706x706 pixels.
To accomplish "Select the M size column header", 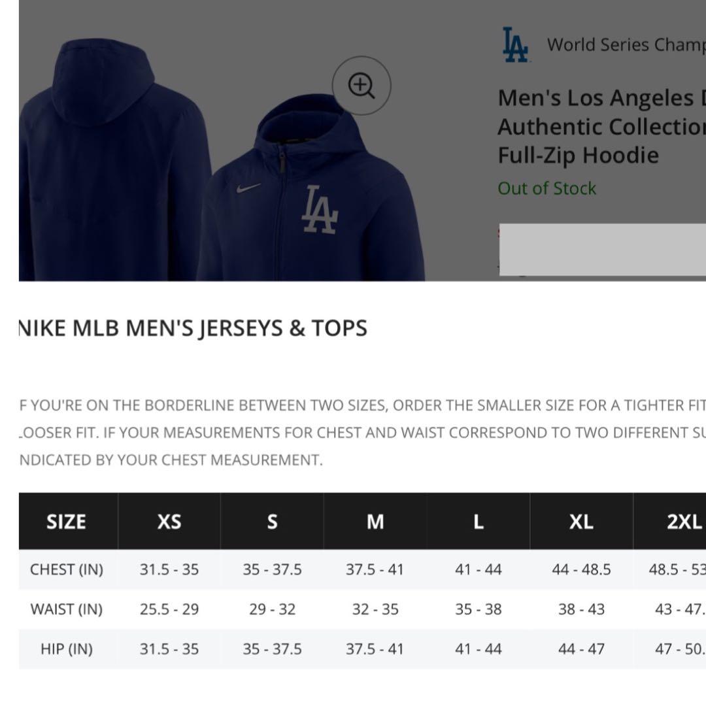I will (375, 521).
